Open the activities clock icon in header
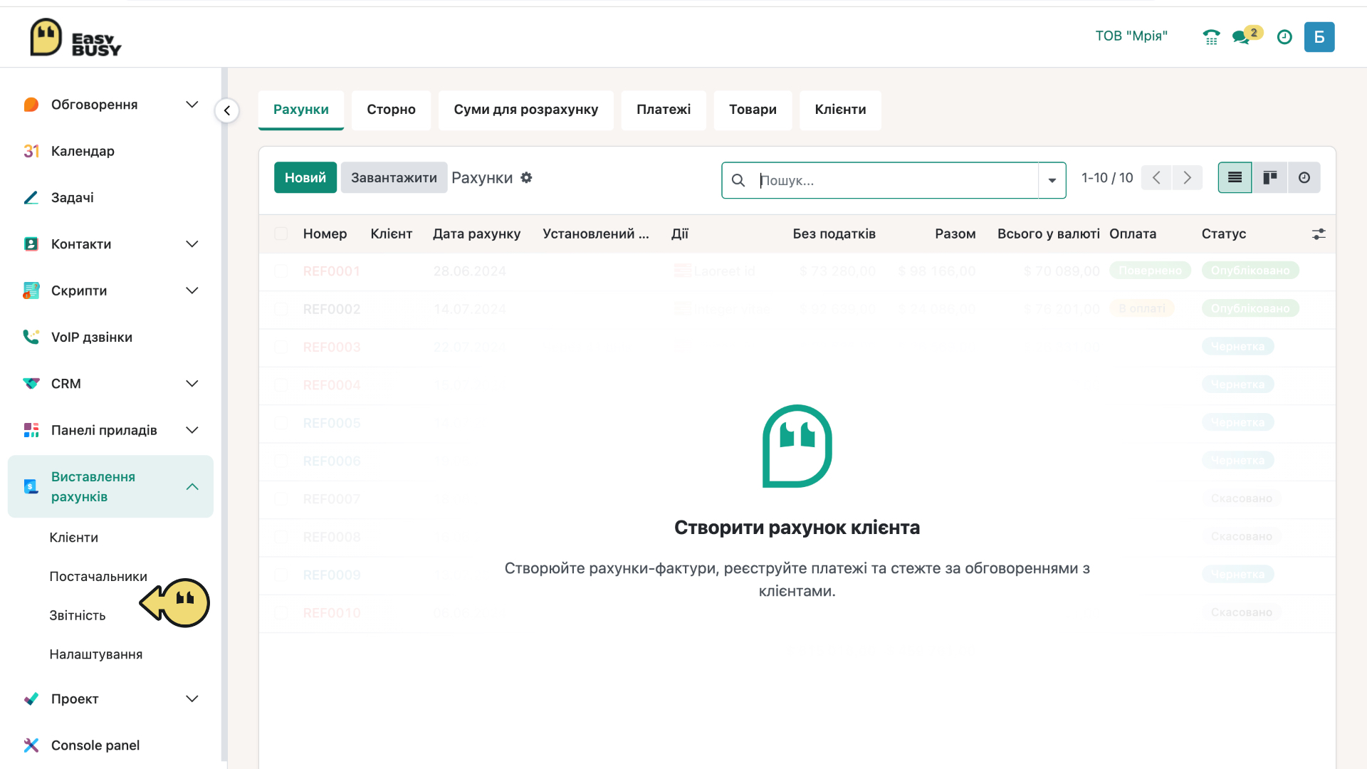The height and width of the screenshot is (769, 1367). click(1284, 37)
